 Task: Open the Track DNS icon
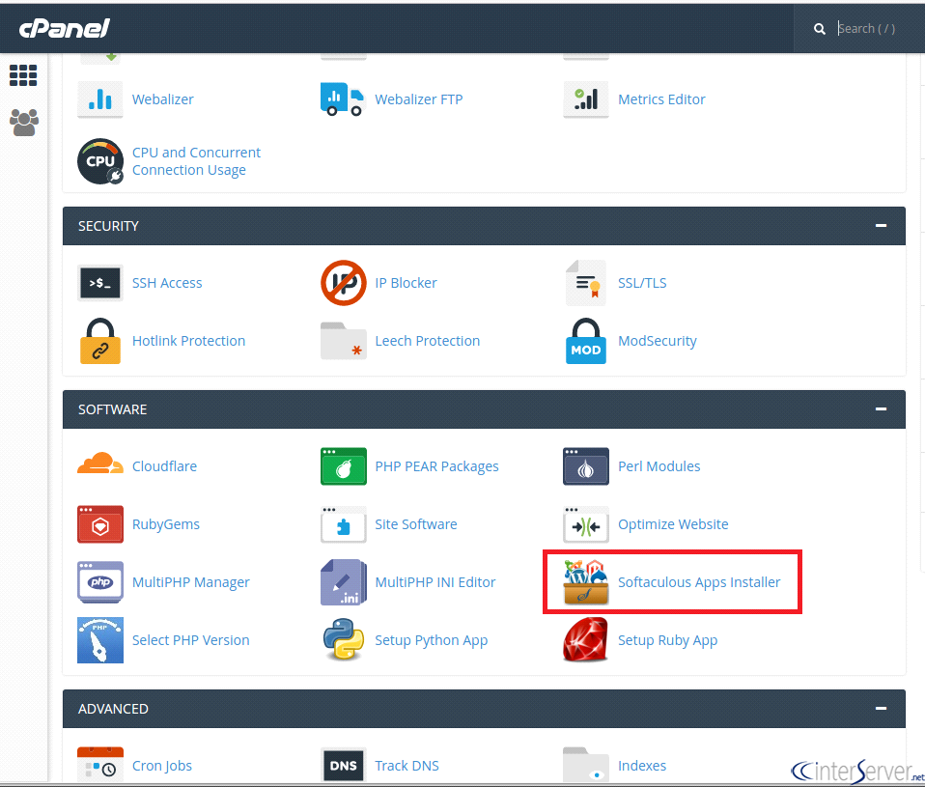coord(344,765)
